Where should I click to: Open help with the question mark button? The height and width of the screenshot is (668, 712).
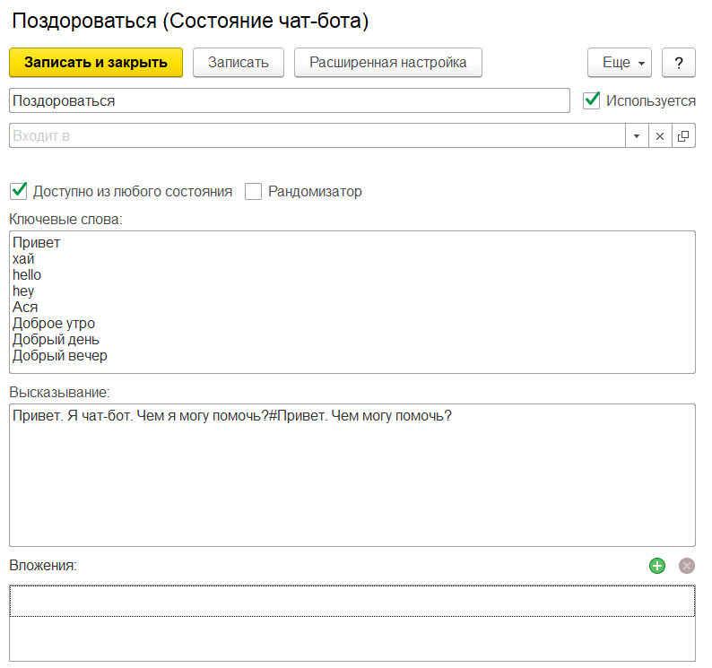click(679, 63)
